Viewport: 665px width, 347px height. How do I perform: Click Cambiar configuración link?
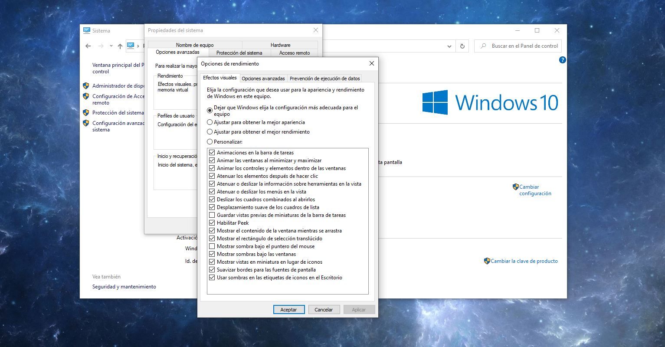click(x=535, y=190)
